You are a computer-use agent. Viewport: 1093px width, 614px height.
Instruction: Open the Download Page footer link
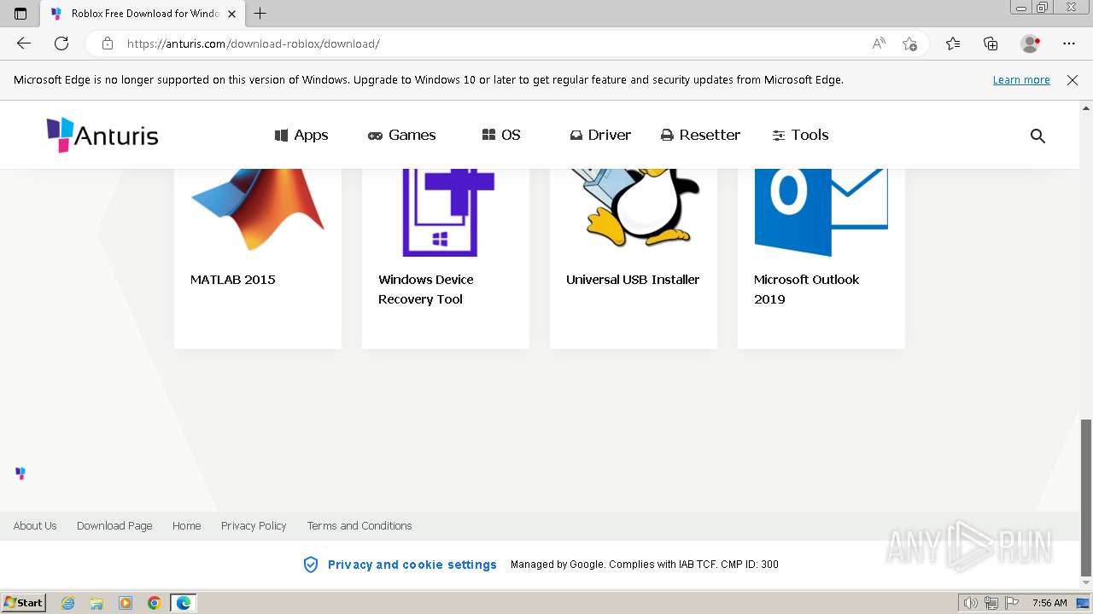click(114, 525)
